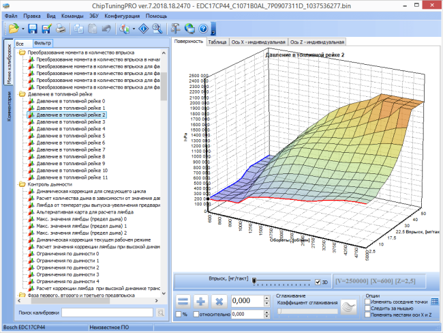Open info via blue diamond icon
This screenshot has width=443, height=333.
pos(144,29)
